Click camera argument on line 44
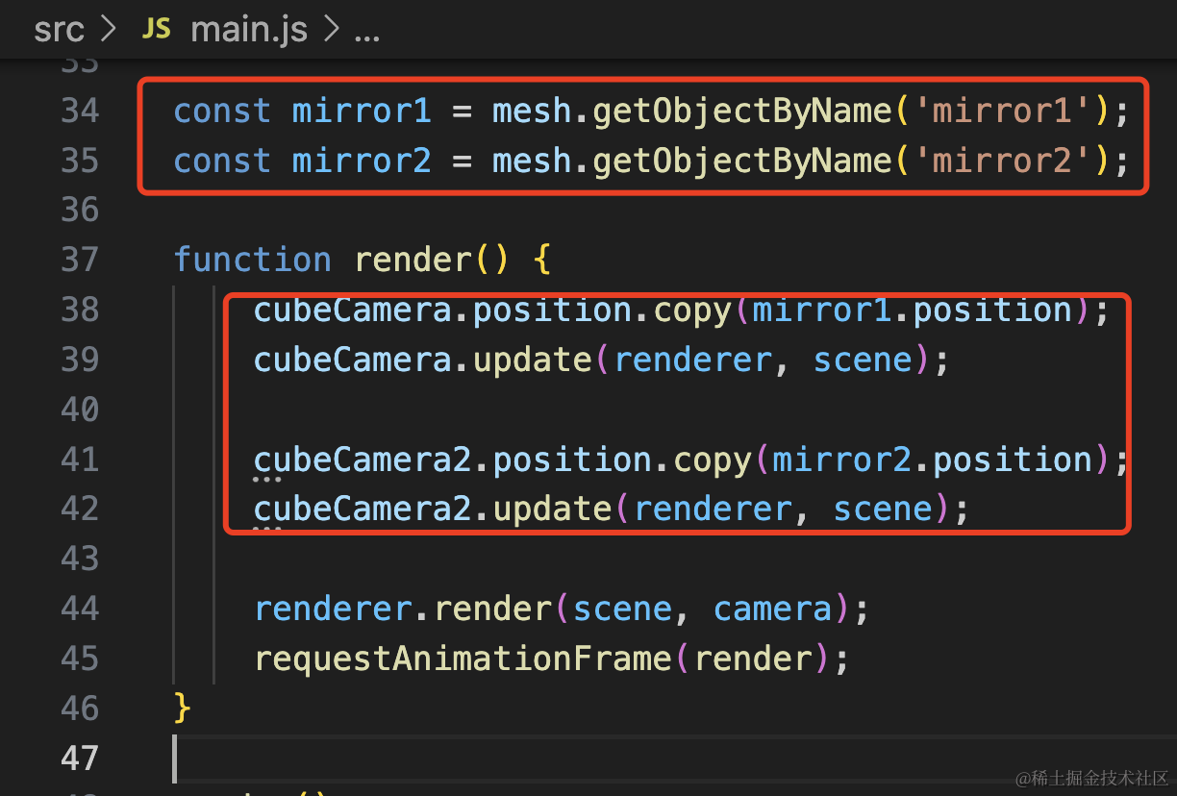This screenshot has width=1177, height=796. point(772,609)
